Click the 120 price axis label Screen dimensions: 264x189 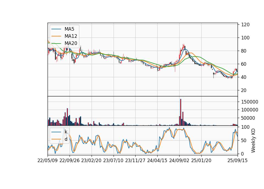[245, 25]
